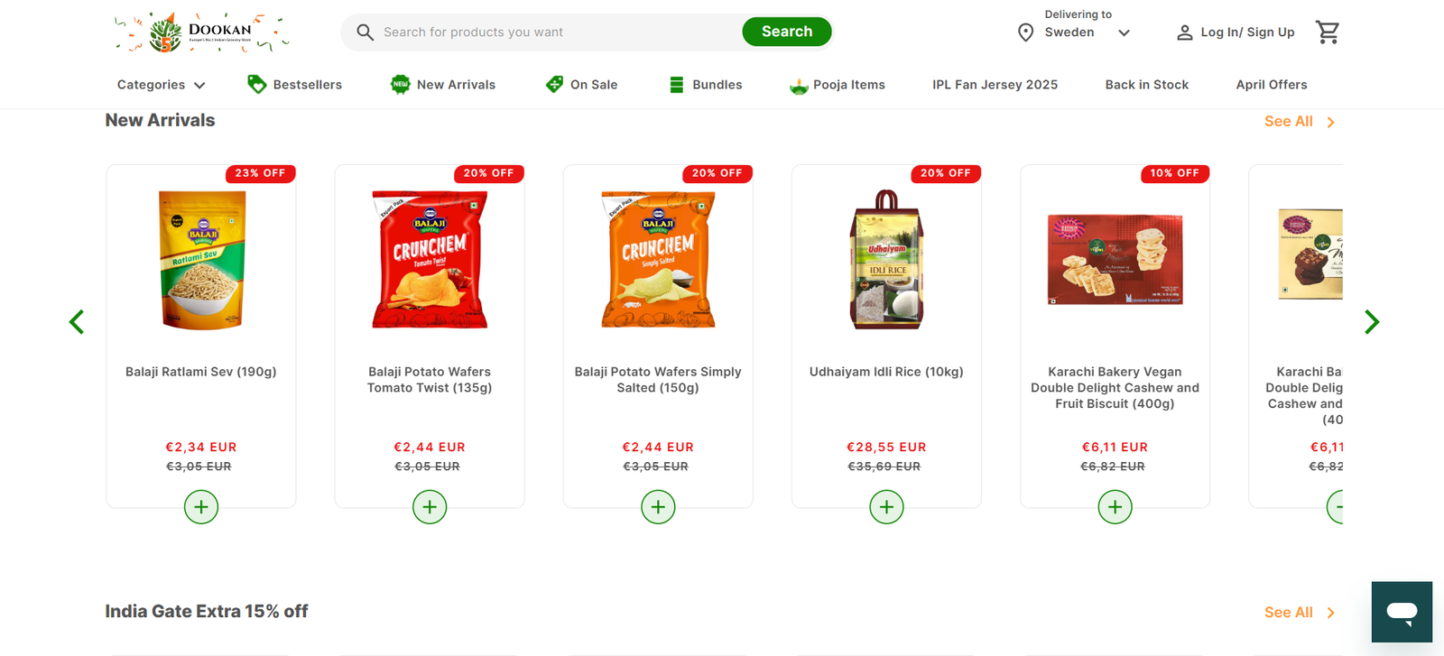Show next New Arrivals products arrow
The width and height of the screenshot is (1444, 656).
click(1372, 322)
